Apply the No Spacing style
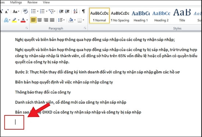The height and width of the screenshot is (137, 202). [x=120, y=16]
